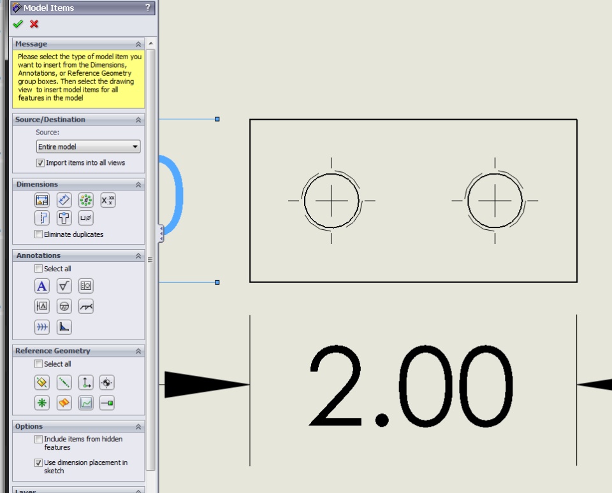Select Axes reference geometry icon
The image size is (612, 493).
[64, 383]
